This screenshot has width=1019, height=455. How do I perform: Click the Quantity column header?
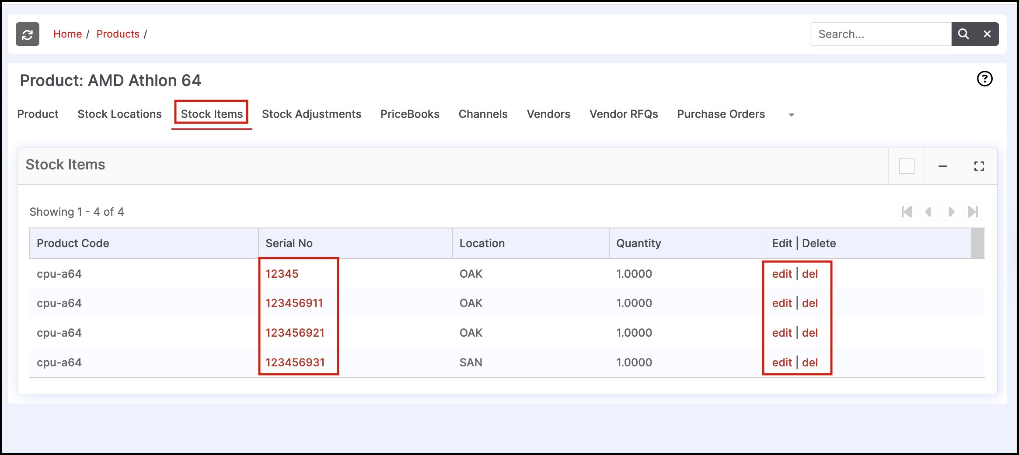click(x=687, y=243)
